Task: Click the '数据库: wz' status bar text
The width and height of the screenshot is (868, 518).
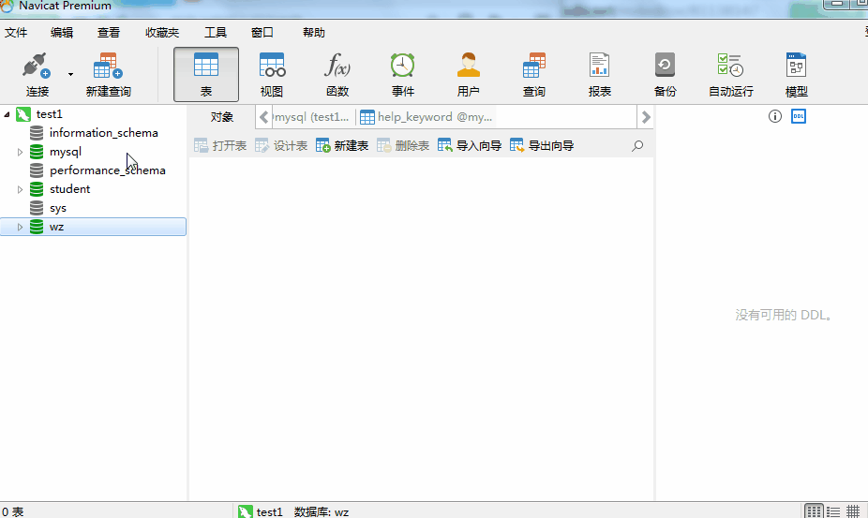Action: (x=322, y=512)
